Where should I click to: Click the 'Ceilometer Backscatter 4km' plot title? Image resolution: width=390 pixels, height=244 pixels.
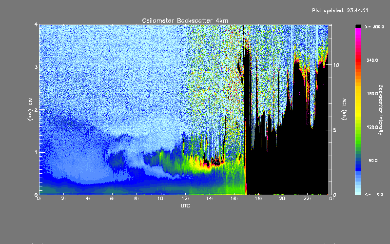(x=185, y=20)
